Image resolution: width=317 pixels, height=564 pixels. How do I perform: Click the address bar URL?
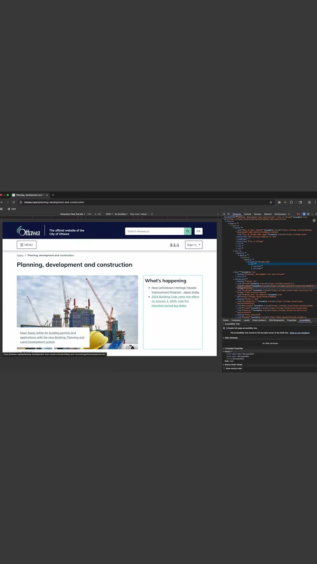pyautogui.click(x=54, y=202)
